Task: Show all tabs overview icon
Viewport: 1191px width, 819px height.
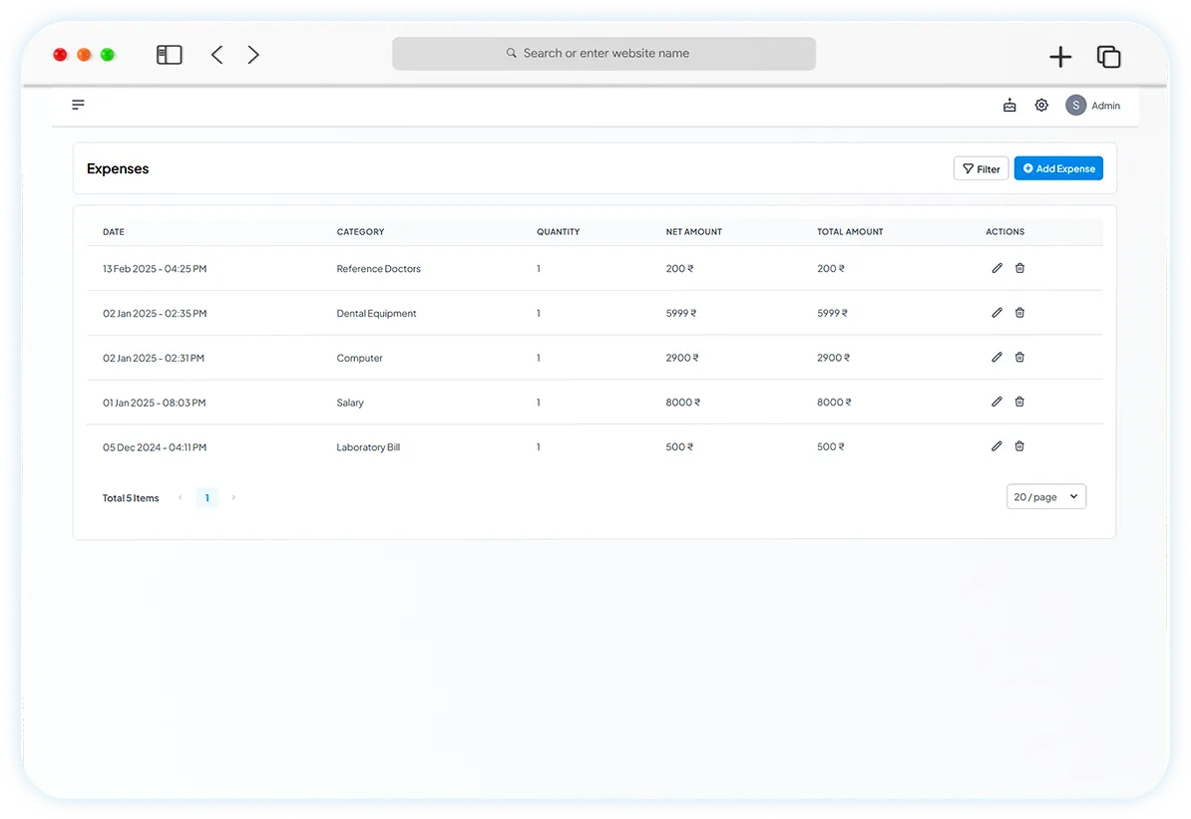Action: pos(1109,56)
